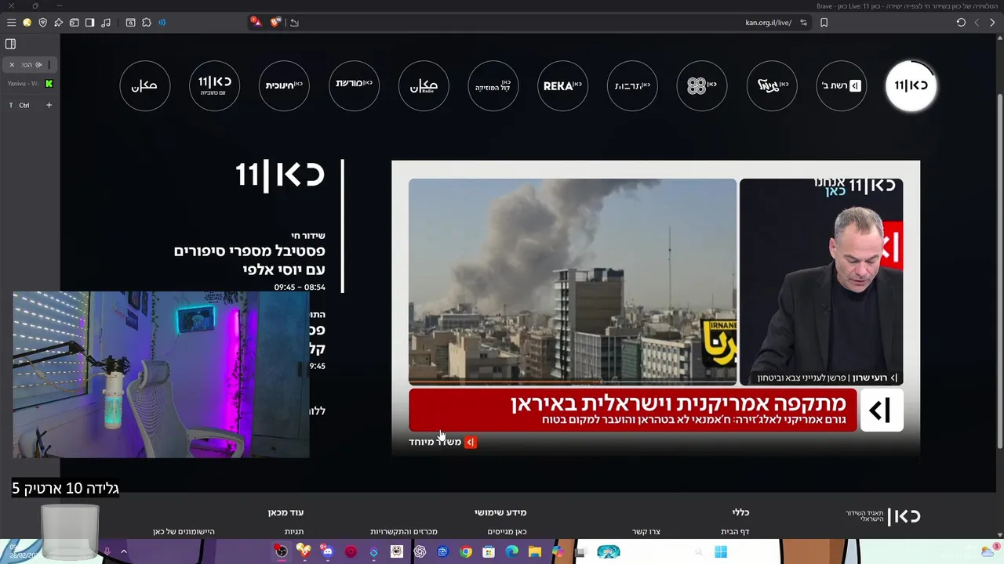Switch to the Yanivu tab with Kick icon
Image resolution: width=1004 pixels, height=564 pixels.
tap(30, 83)
